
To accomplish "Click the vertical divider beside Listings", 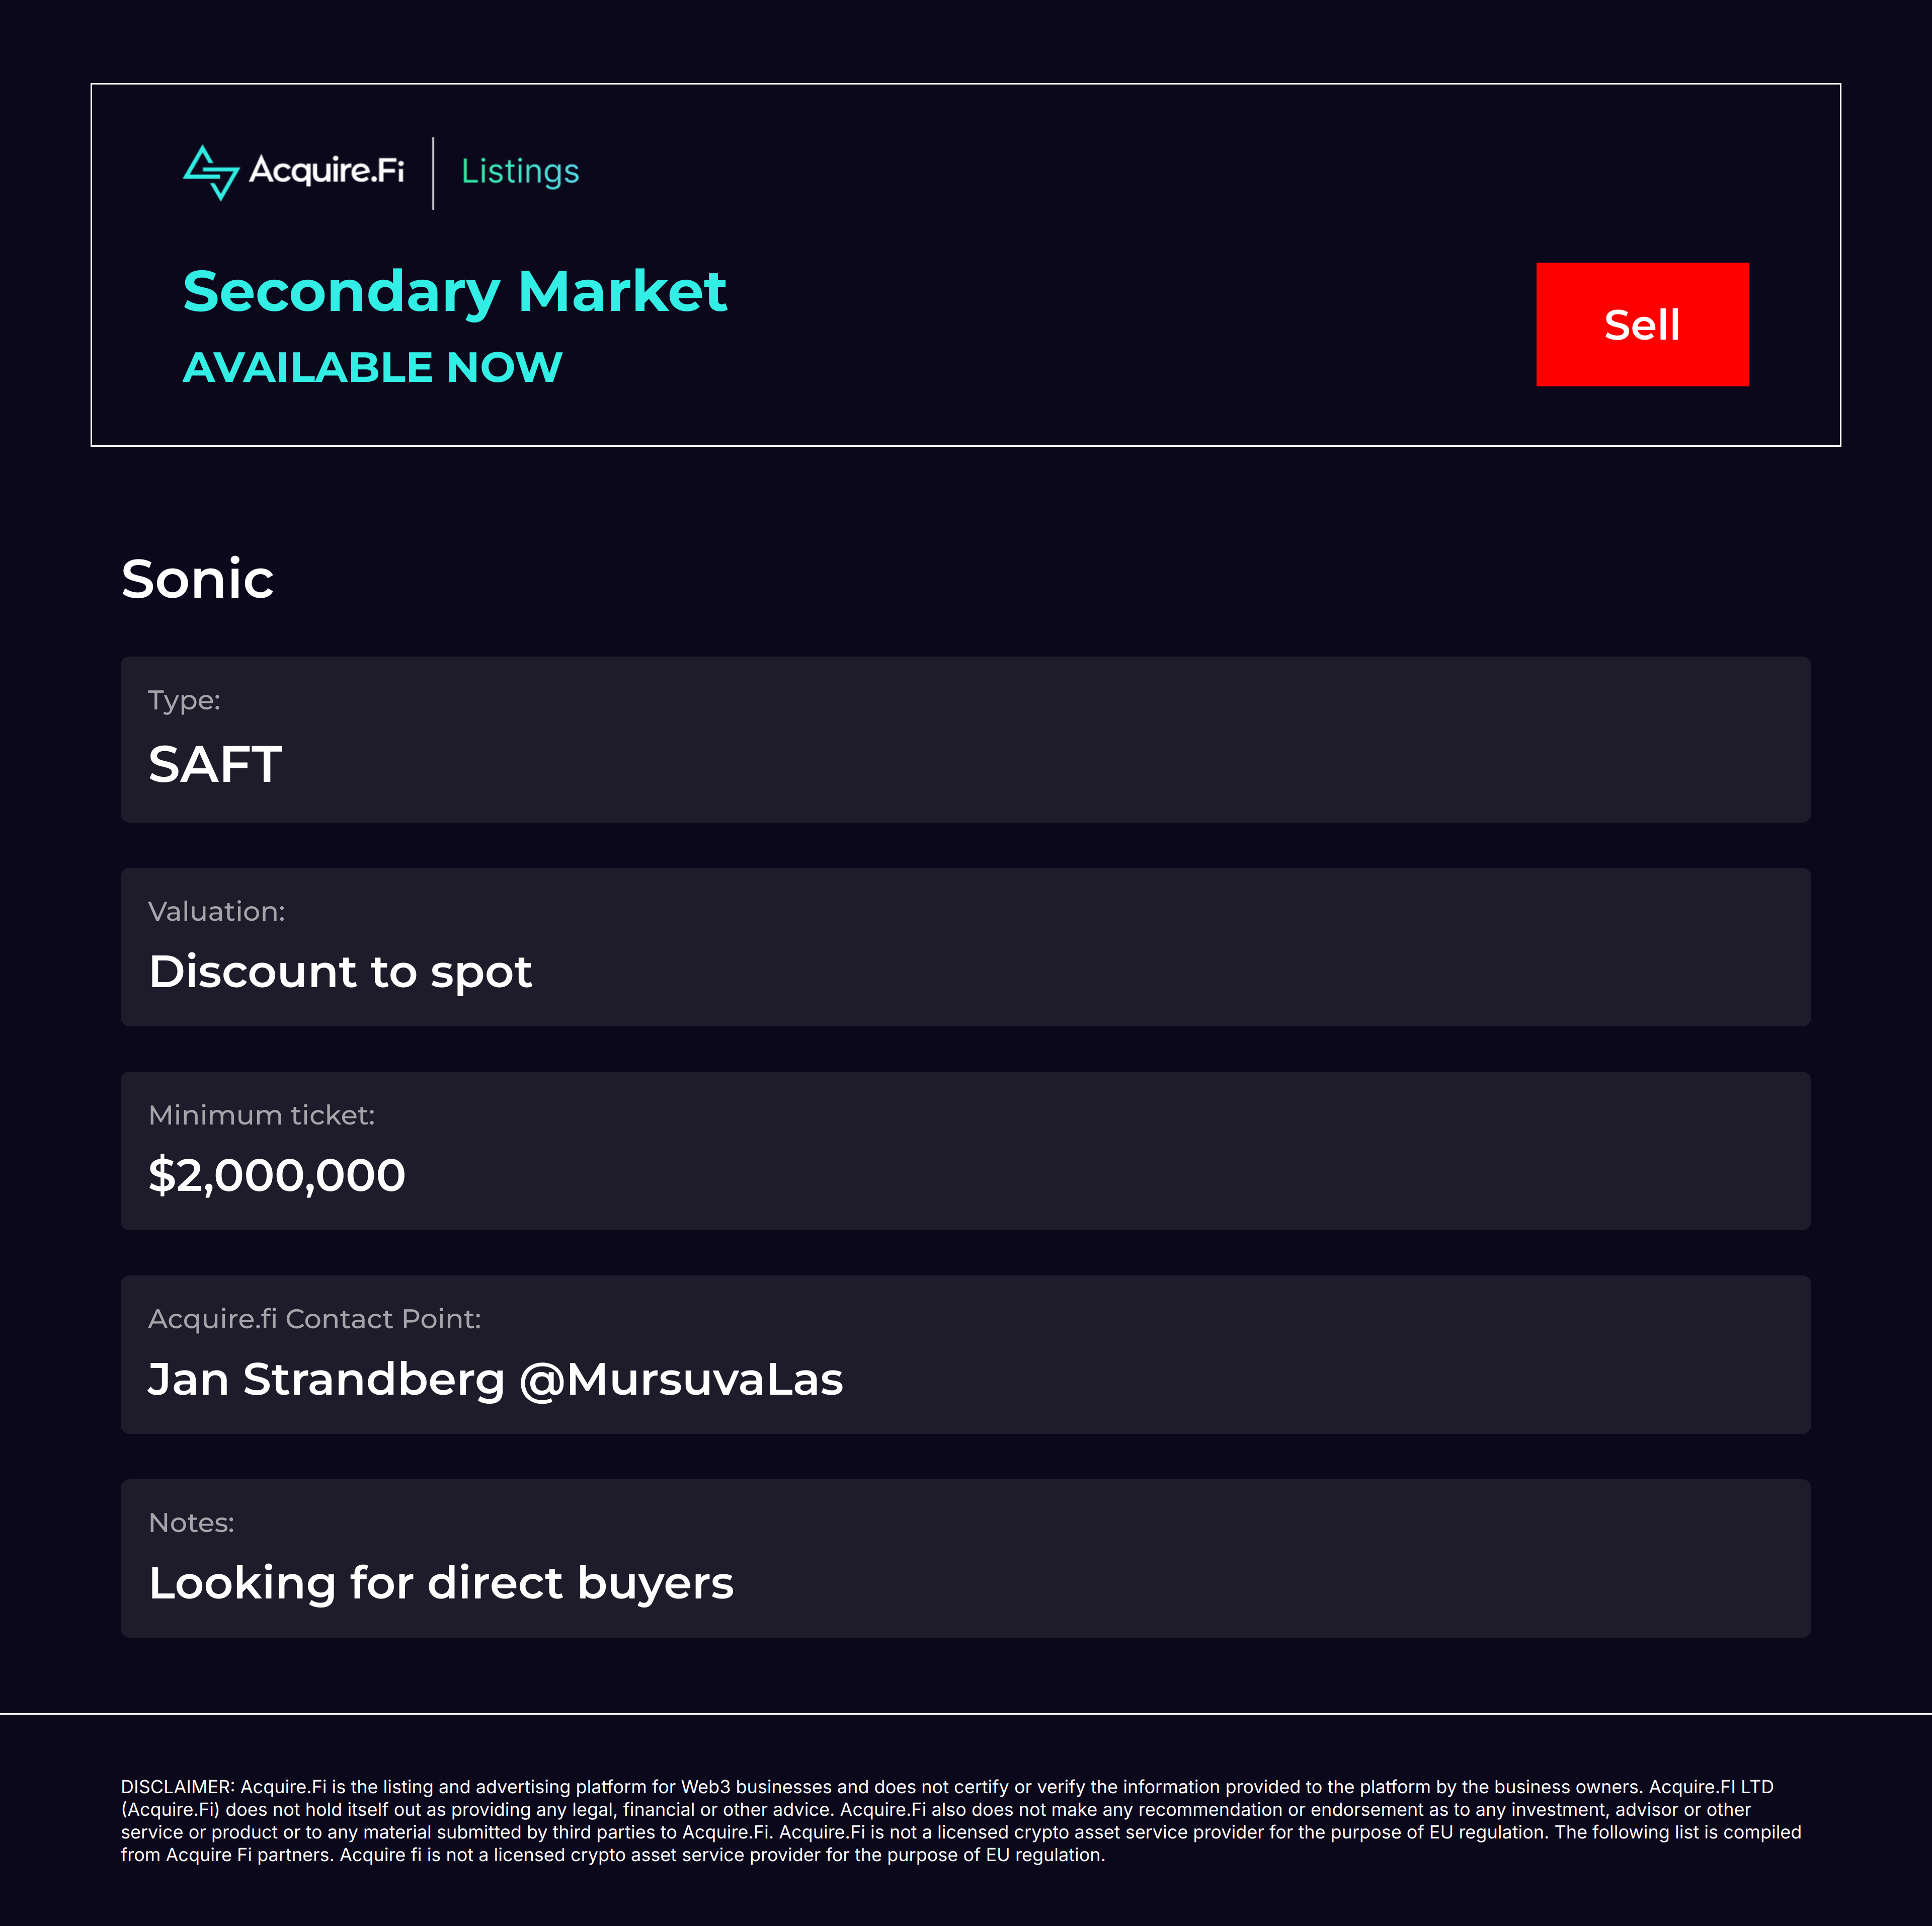I will tap(433, 173).
